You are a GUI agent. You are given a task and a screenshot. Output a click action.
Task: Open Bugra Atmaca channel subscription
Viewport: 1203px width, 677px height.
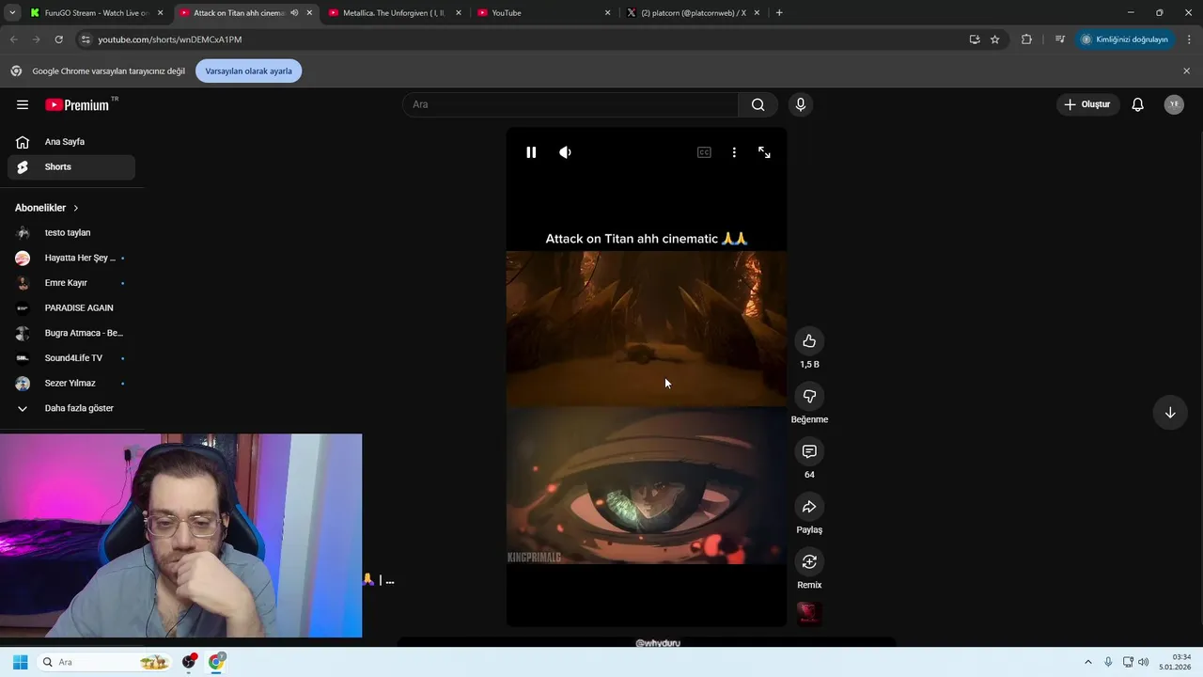[x=71, y=333]
